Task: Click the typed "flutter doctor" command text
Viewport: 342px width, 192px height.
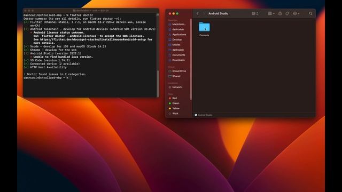Action: point(81,15)
